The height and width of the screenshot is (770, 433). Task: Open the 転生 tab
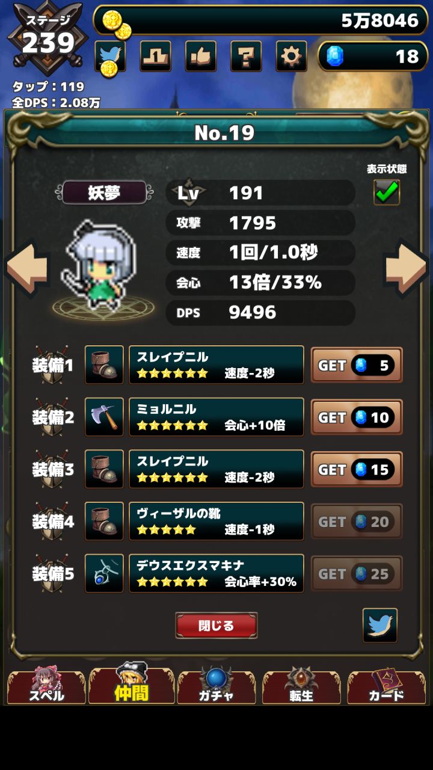301,686
